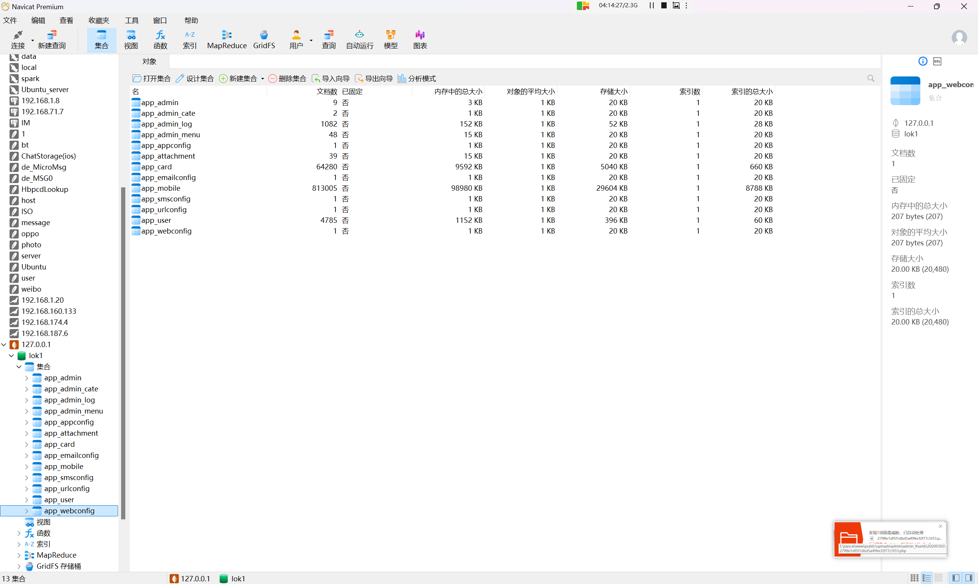Open the 帮助 (Help) menu

[x=191, y=21]
